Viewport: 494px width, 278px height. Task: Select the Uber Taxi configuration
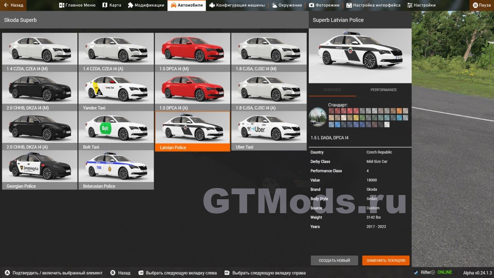(x=269, y=131)
